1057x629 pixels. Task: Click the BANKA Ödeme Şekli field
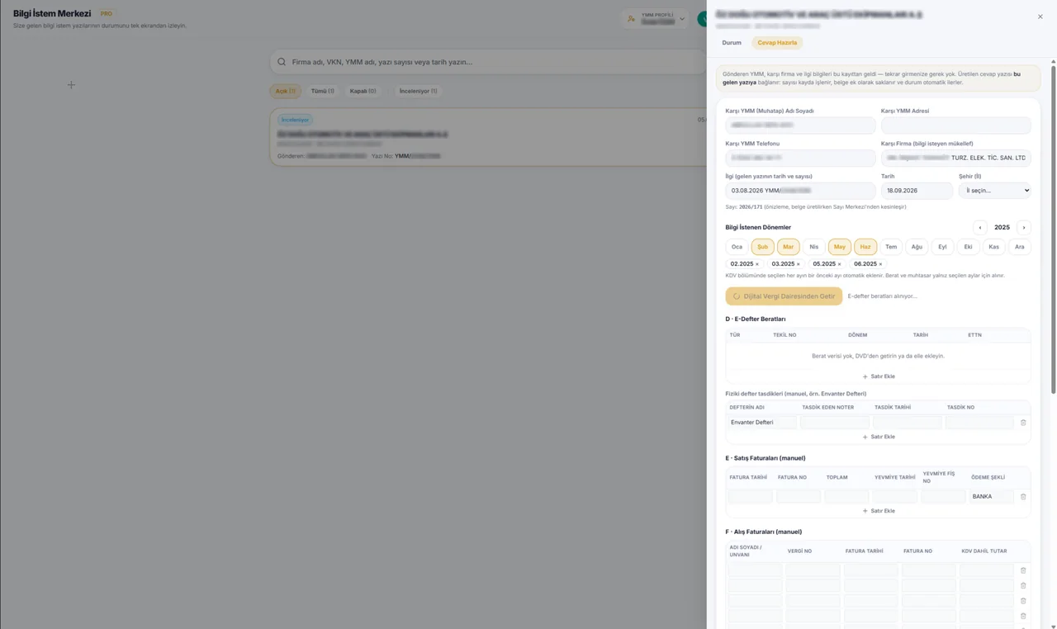click(x=992, y=497)
